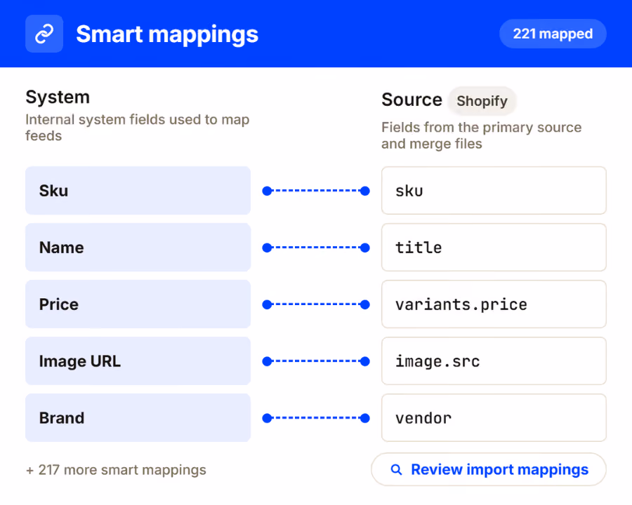Image resolution: width=632 pixels, height=505 pixels.
Task: Click the variants.price source field
Action: tap(494, 304)
